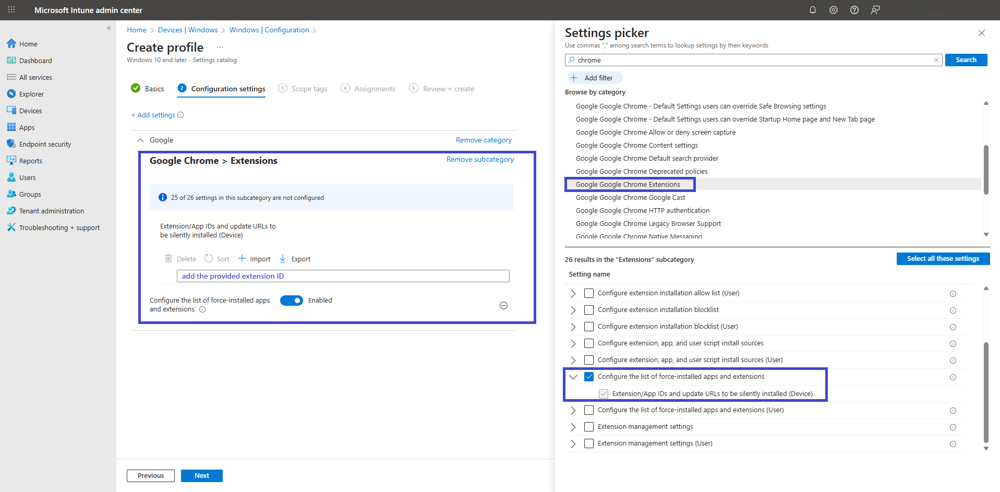The height and width of the screenshot is (492, 1000).
Task: Open the Apps section in the sidebar
Action: click(26, 127)
